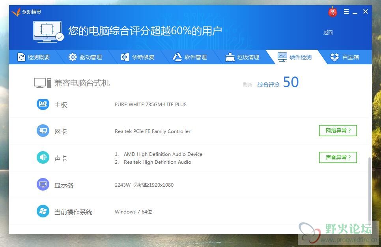Click the 当前操作系统 label
The image size is (381, 247).
pyautogui.click(x=73, y=212)
